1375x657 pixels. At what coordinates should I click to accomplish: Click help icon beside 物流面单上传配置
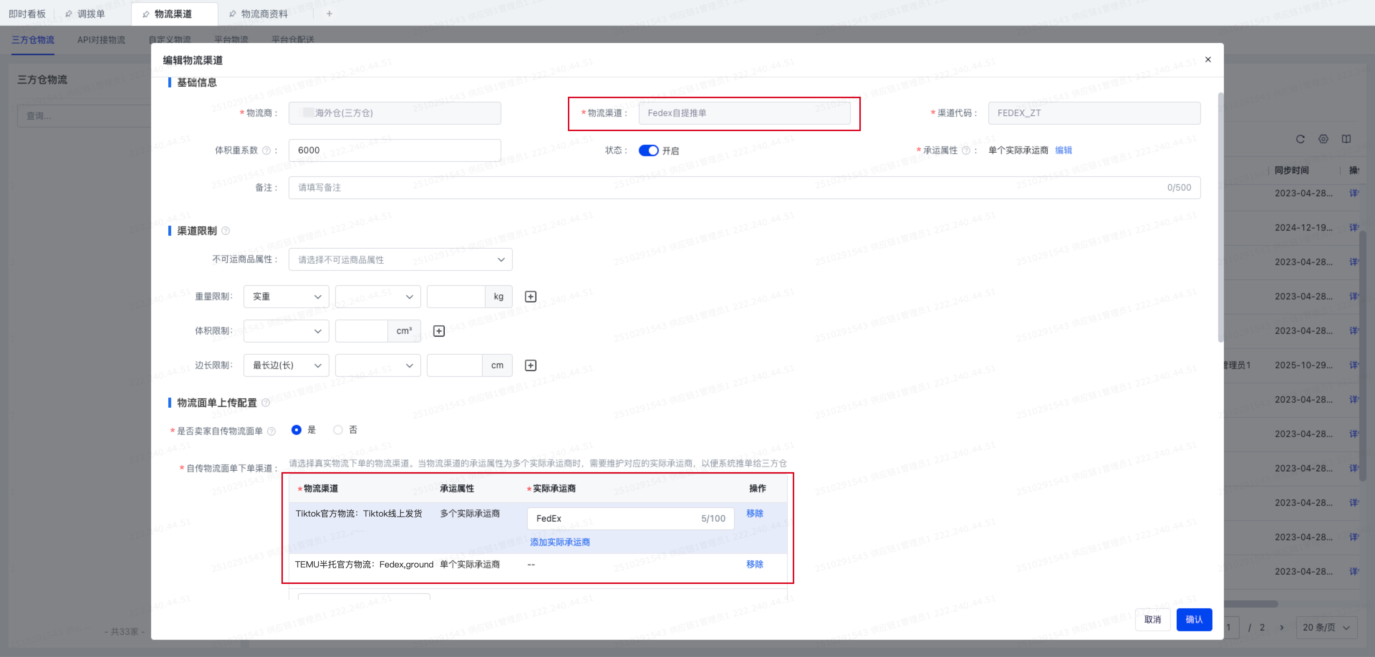266,403
